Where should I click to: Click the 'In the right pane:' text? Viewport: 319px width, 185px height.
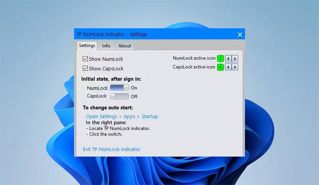point(106,122)
